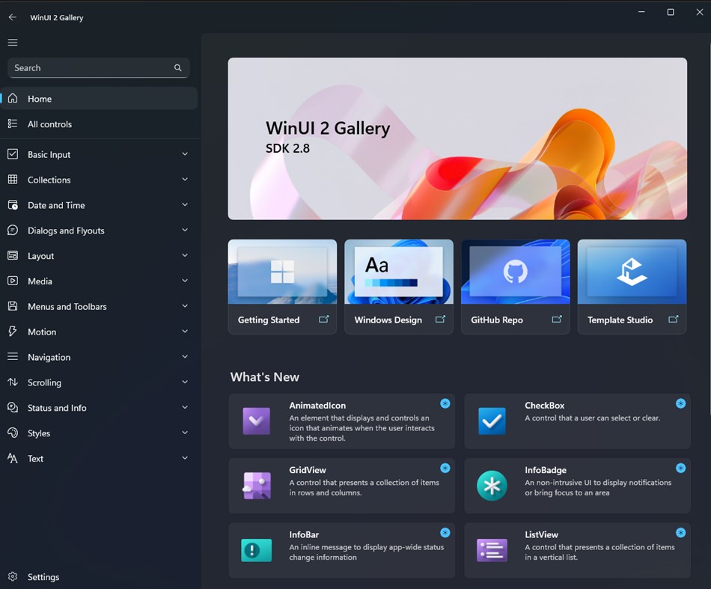
Task: Click the Collections grid icon
Action: click(13, 180)
